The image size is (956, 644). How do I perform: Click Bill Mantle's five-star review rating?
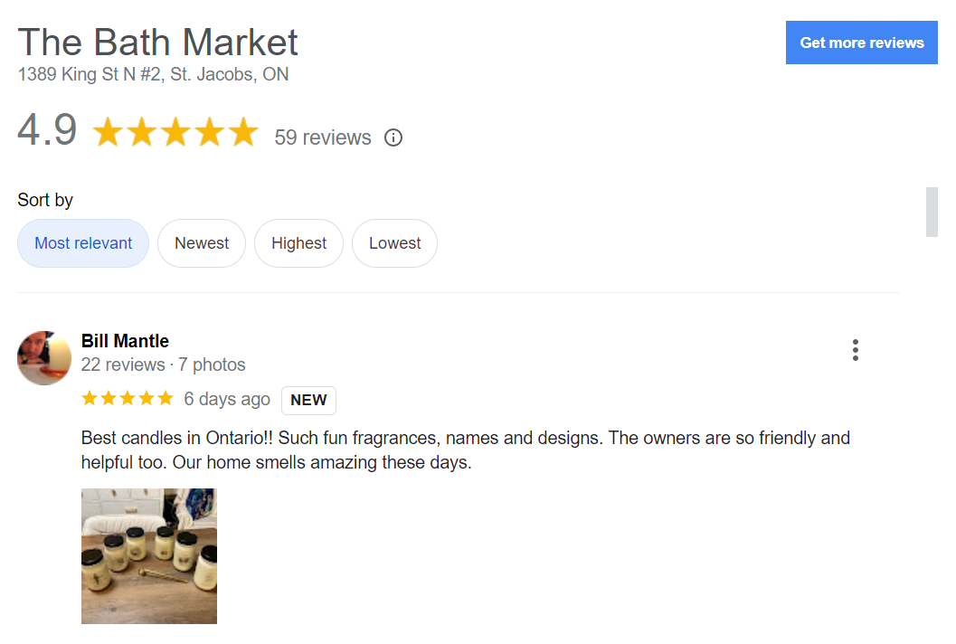click(x=127, y=399)
